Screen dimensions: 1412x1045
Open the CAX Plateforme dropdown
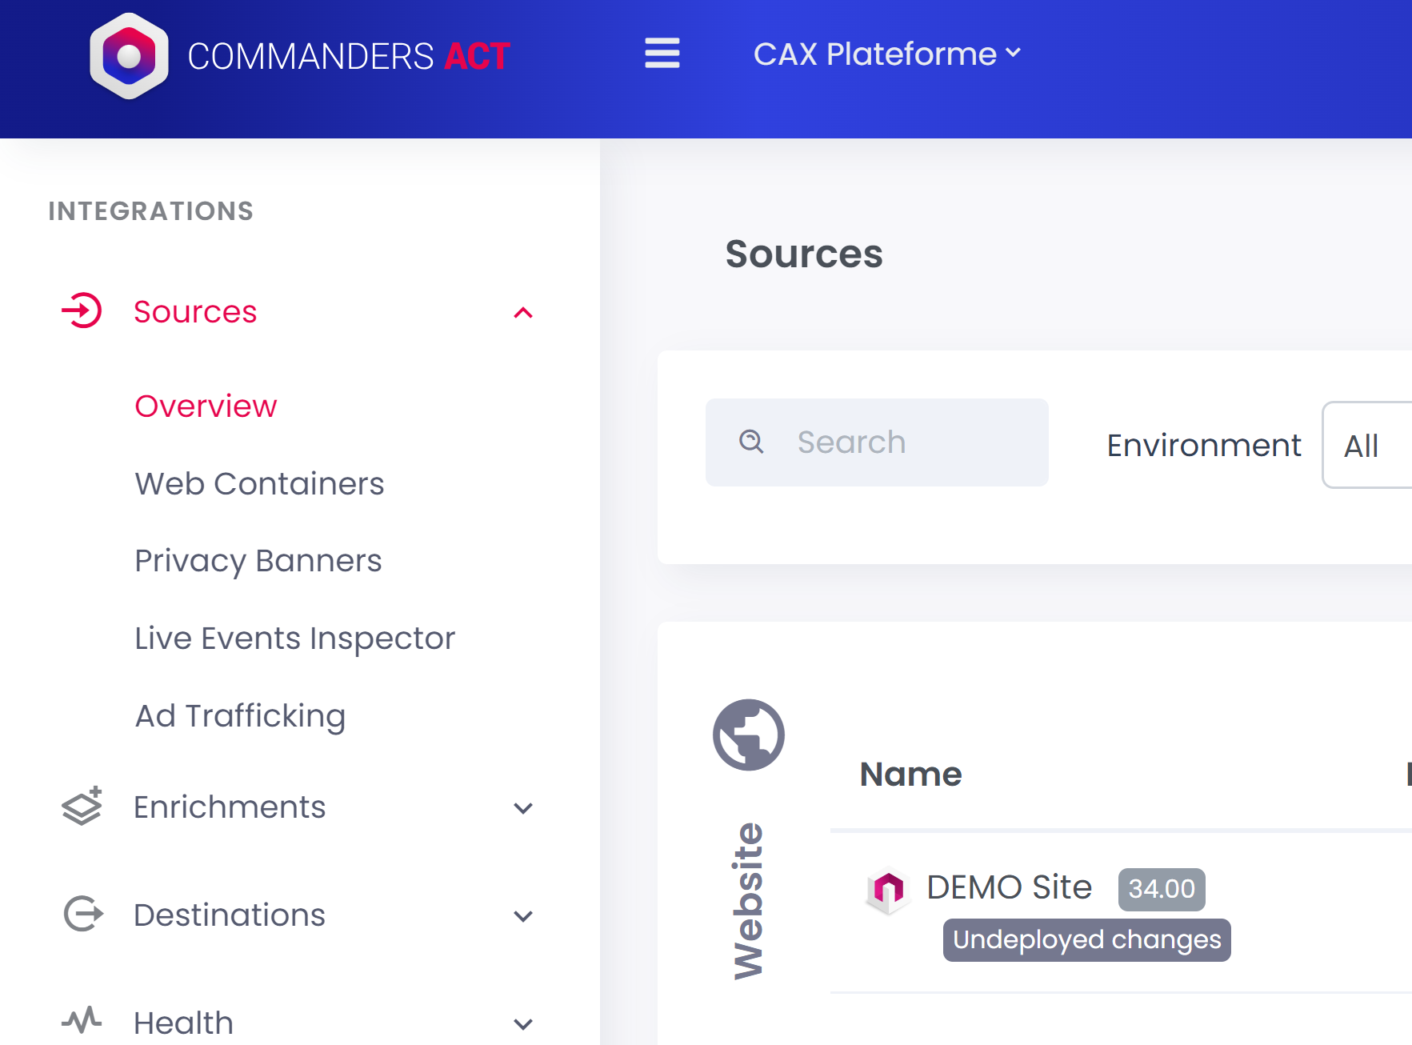(x=886, y=54)
